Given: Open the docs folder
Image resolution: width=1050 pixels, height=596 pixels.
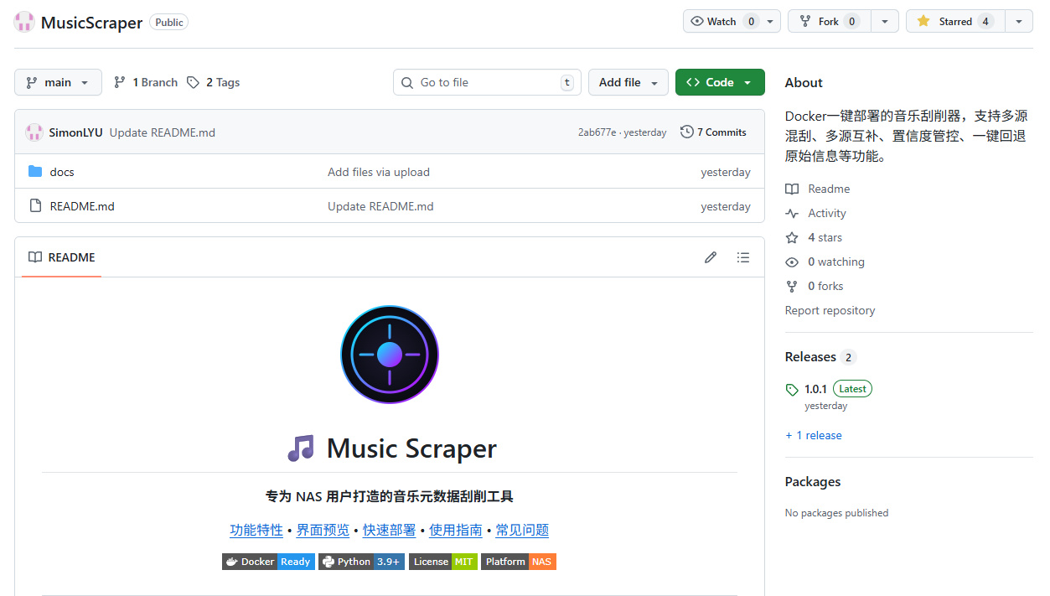Looking at the screenshot, I should pyautogui.click(x=62, y=172).
